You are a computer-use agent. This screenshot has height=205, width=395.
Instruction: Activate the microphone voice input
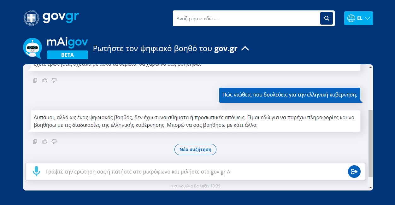[37, 172]
